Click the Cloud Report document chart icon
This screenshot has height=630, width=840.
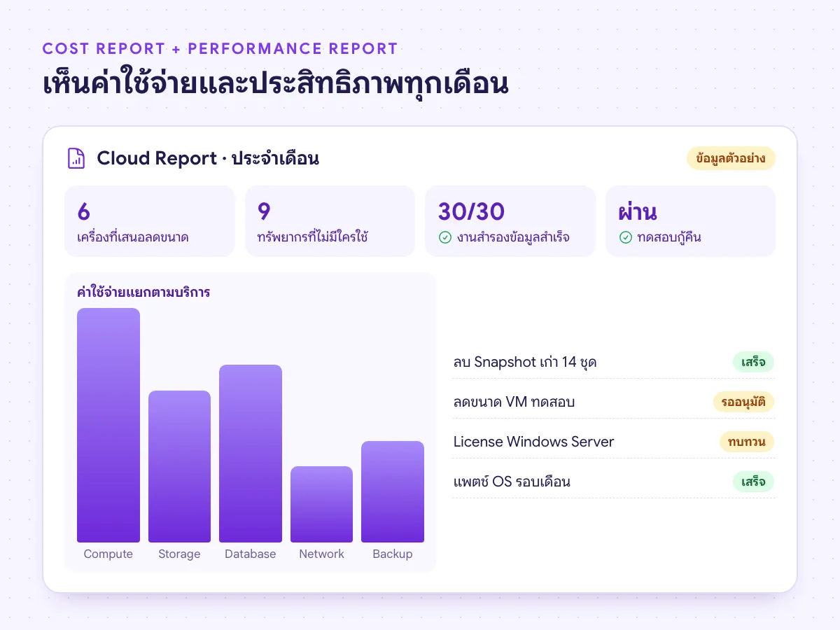click(76, 158)
